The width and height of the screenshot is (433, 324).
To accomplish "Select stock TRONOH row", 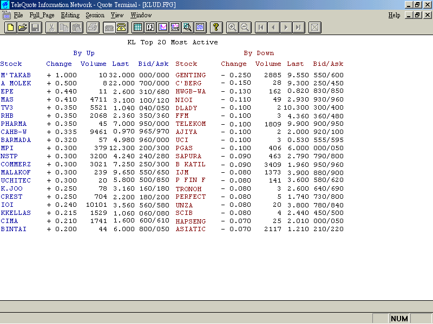I will click(x=188, y=188).
